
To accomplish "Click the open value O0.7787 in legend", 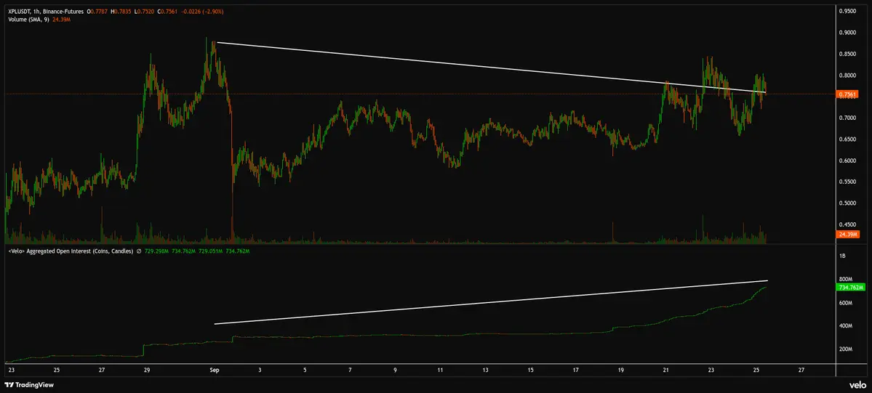I will pos(97,12).
